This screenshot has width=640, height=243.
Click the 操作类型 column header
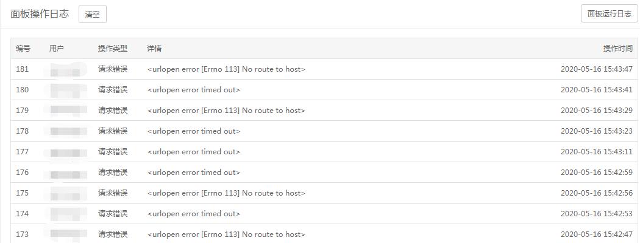113,49
